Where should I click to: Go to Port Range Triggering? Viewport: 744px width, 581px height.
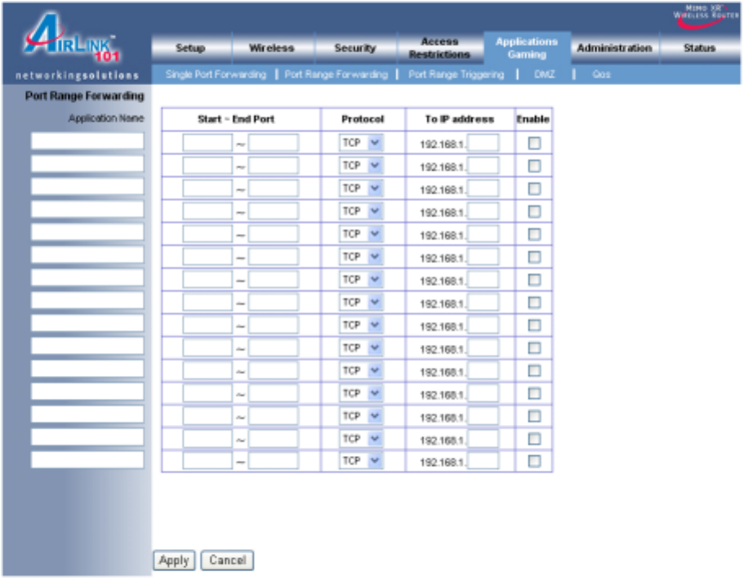(456, 74)
